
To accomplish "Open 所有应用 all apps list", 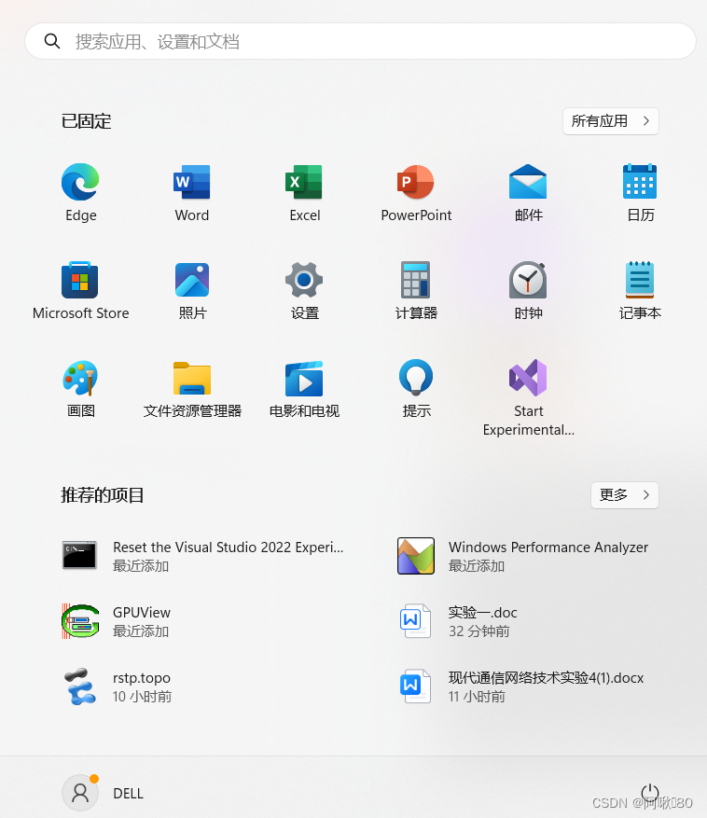I will pyautogui.click(x=611, y=121).
